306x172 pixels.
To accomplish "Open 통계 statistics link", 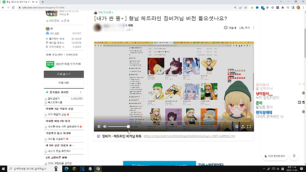I will [x=65, y=21].
